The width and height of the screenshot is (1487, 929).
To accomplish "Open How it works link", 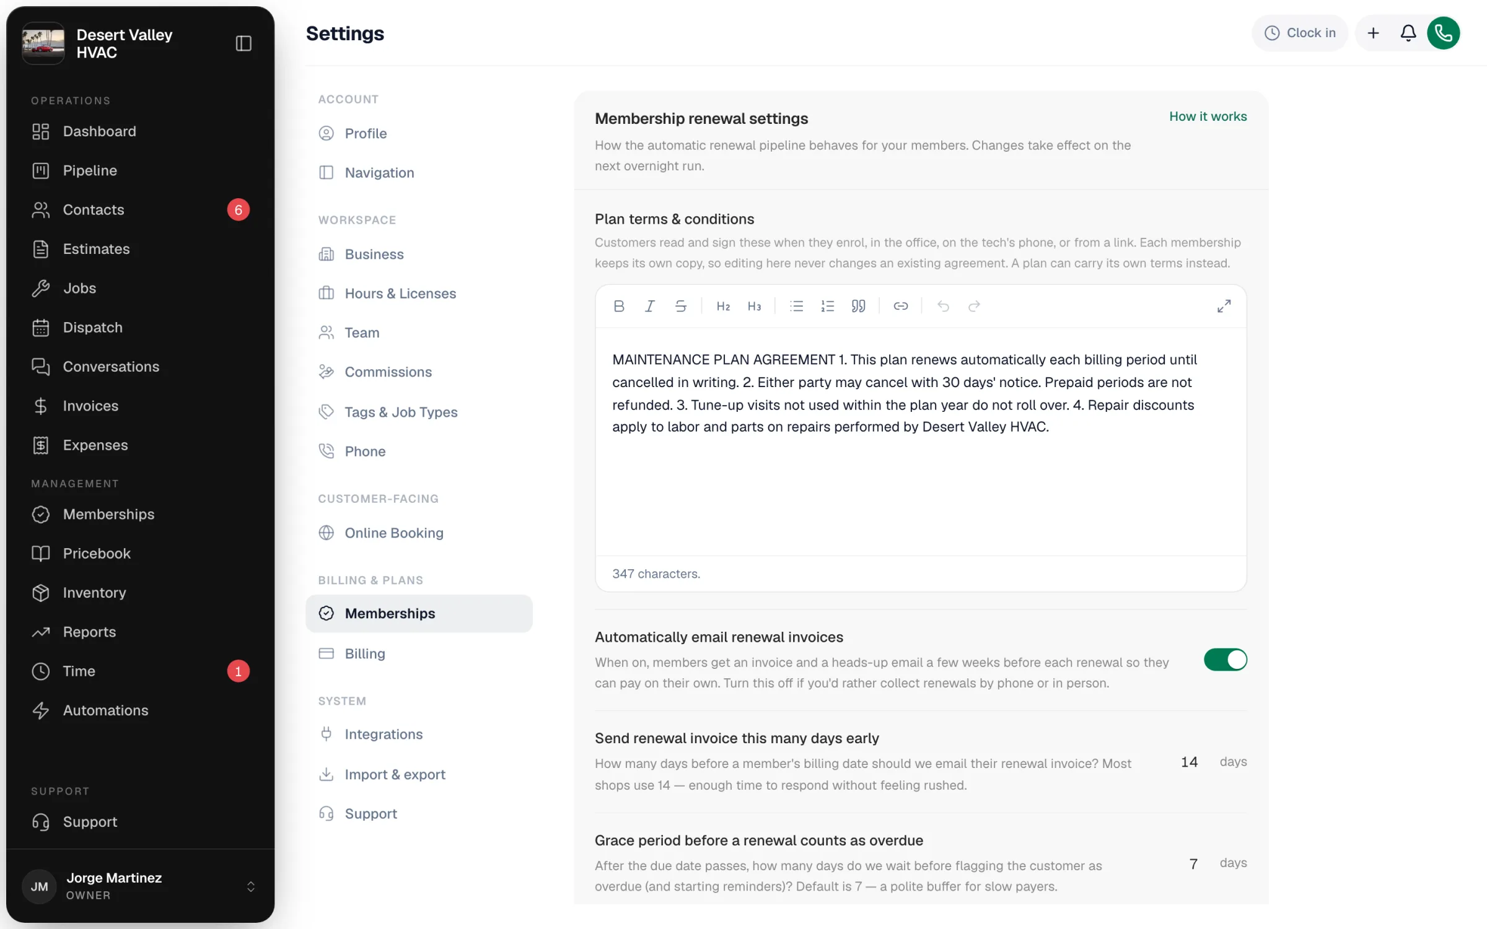I will 1208,116.
